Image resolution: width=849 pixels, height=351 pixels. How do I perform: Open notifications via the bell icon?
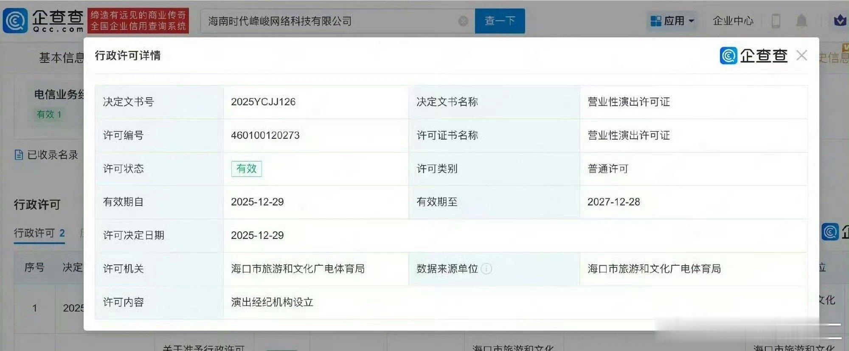tap(801, 21)
